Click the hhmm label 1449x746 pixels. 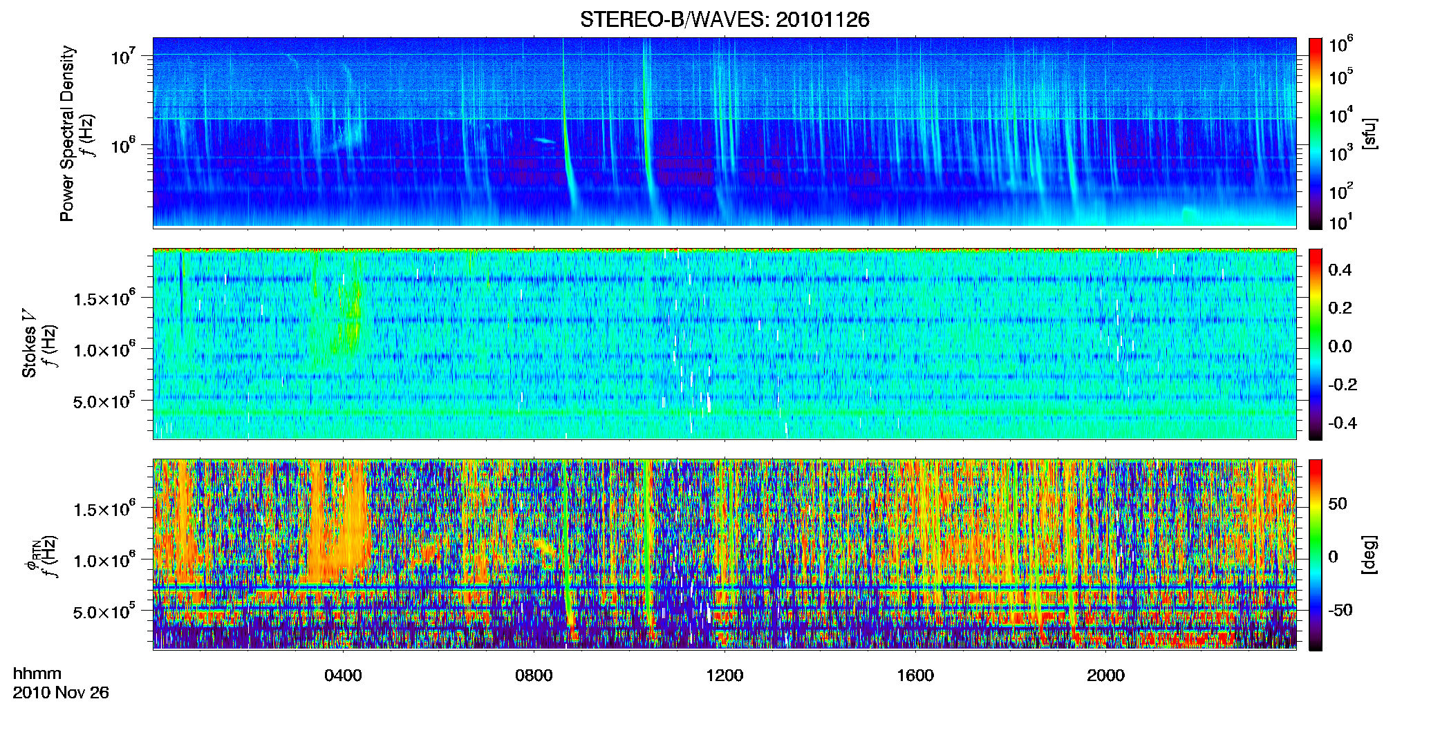[x=37, y=673]
